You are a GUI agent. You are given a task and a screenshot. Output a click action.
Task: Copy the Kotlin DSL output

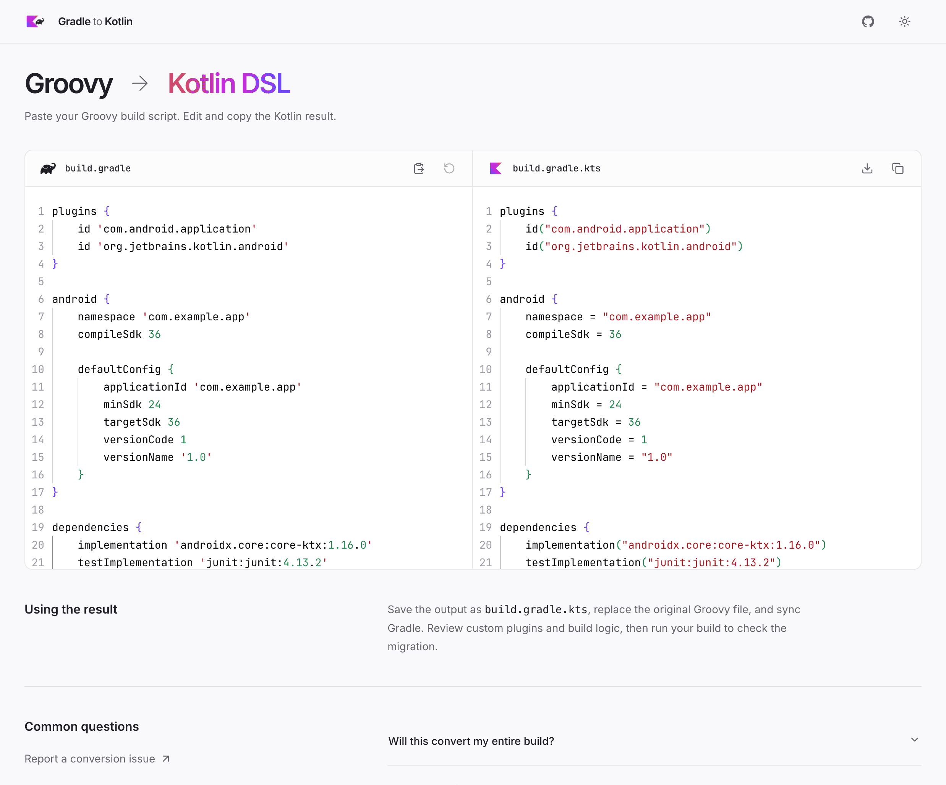[x=898, y=168]
